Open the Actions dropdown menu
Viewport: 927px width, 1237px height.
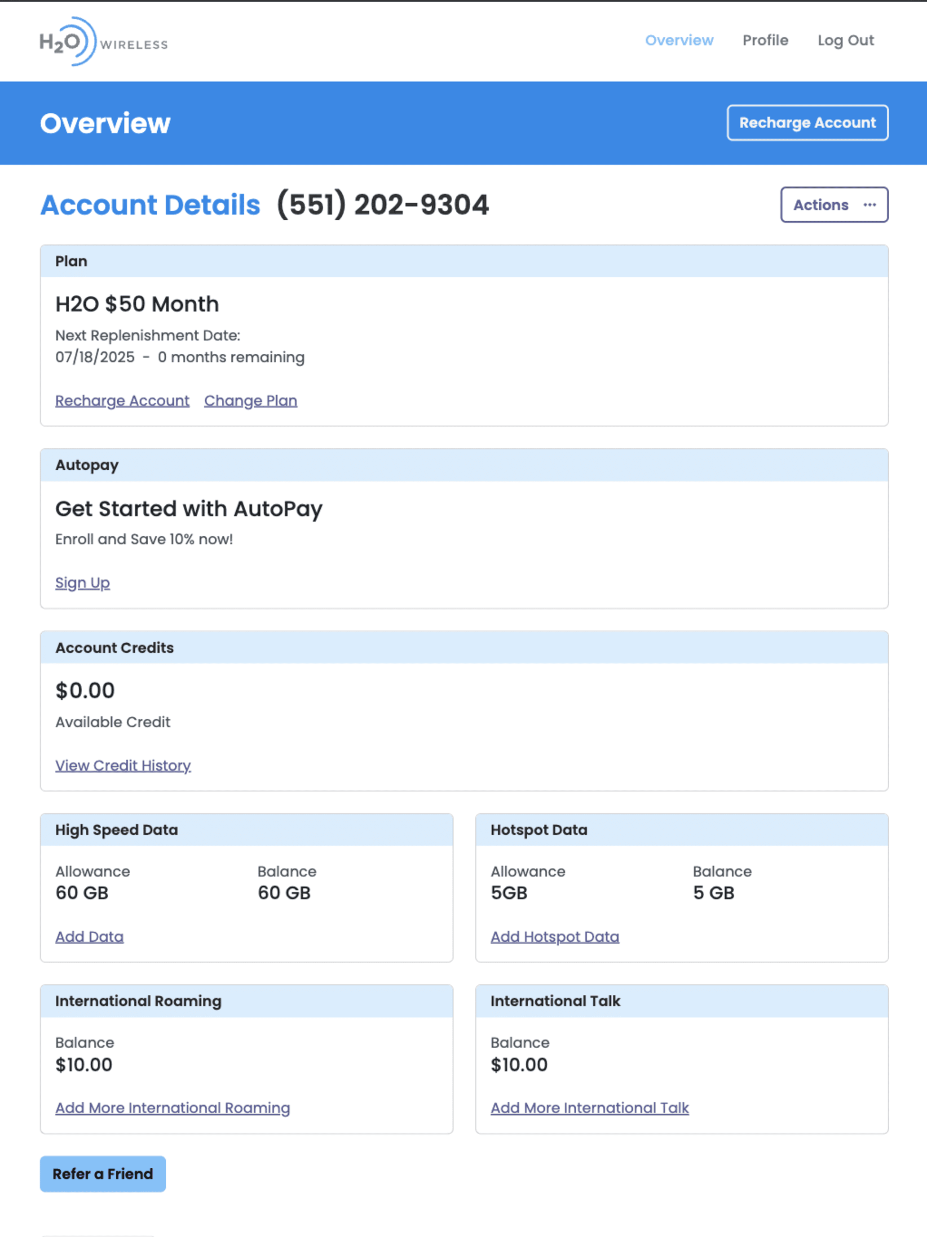point(834,205)
